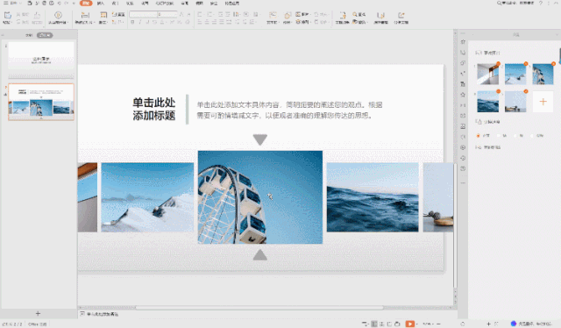Click the Selection Pane icon in ribbon
Screen dimensions: 561x328
pos(380,15)
